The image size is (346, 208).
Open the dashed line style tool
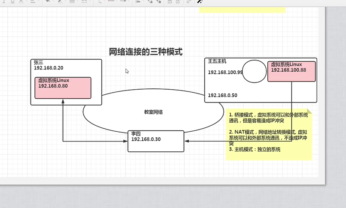[x=84, y=1]
